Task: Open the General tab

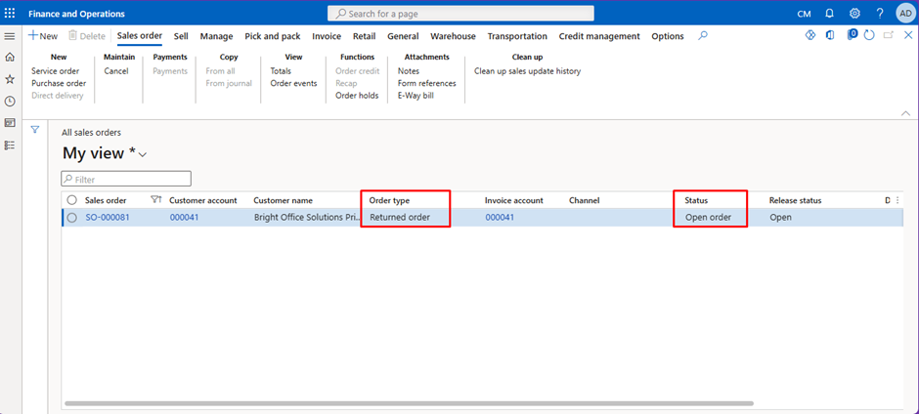Action: click(x=403, y=36)
